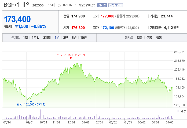Click the 실시간 real-time button
187x128 pixels.
point(102,5)
